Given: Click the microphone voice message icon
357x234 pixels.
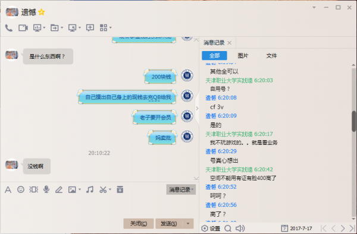Looking at the screenshot, I should click(46, 189).
